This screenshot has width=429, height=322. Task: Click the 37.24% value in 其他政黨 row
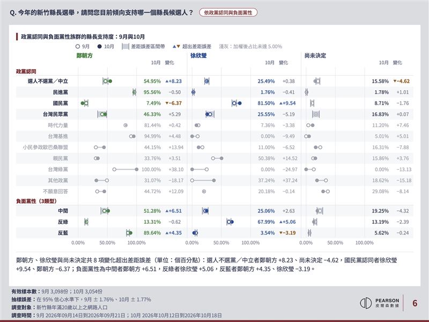click(x=266, y=180)
